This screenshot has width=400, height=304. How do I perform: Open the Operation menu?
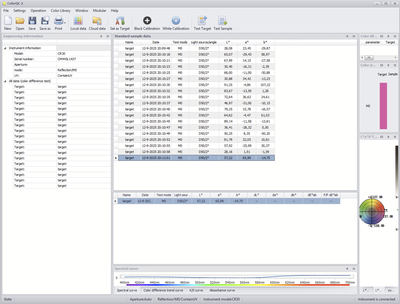(38, 11)
